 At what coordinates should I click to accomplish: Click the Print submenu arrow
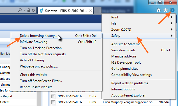(172, 17)
